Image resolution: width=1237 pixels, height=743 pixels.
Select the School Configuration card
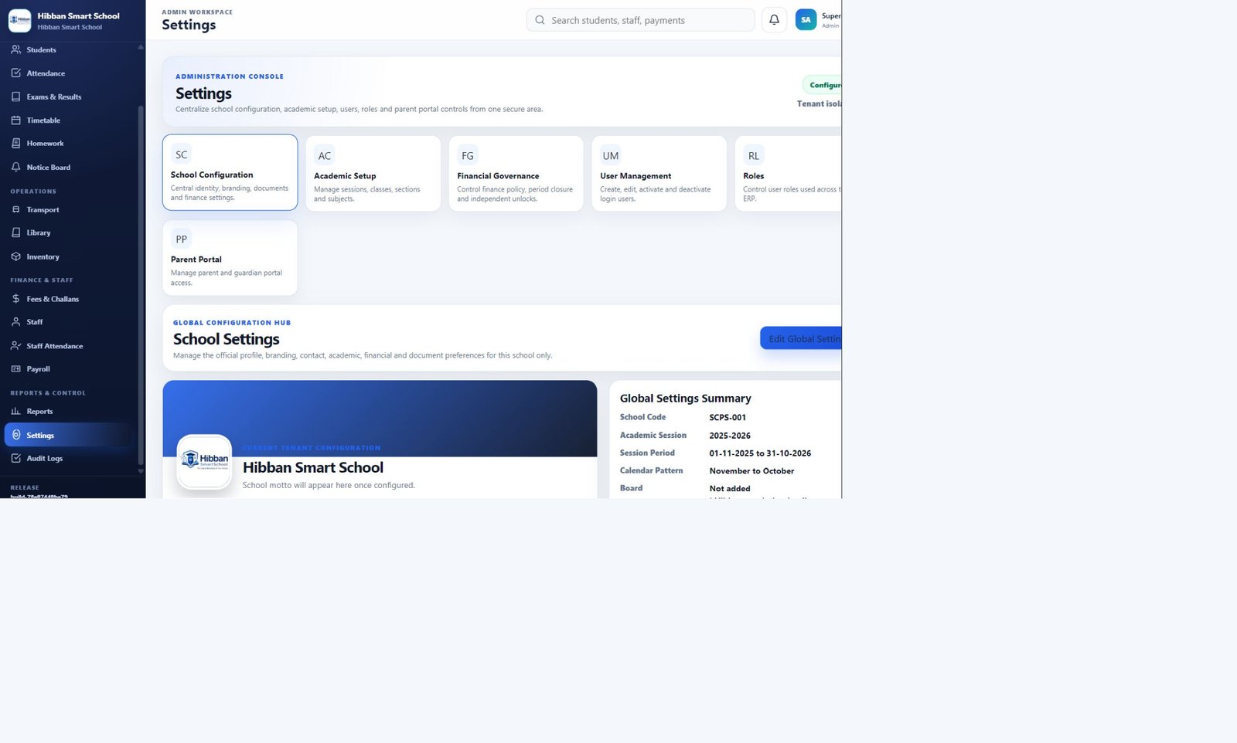click(230, 172)
